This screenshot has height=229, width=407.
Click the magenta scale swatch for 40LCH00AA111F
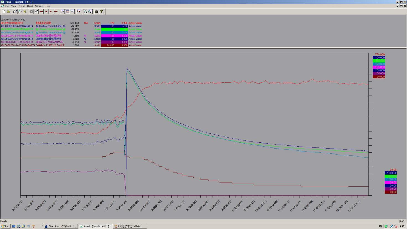tap(114, 36)
